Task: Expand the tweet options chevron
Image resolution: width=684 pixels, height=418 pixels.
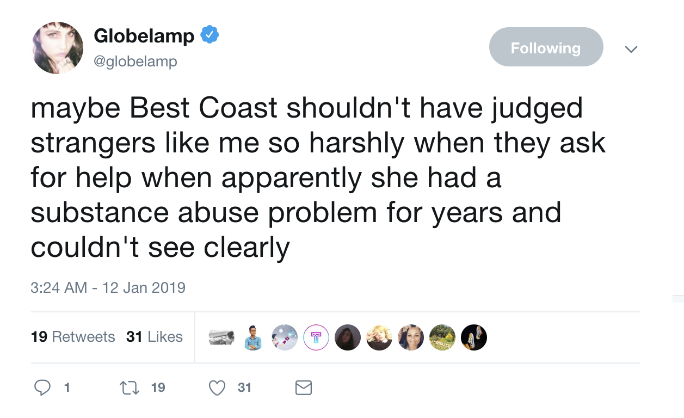Action: tap(631, 49)
